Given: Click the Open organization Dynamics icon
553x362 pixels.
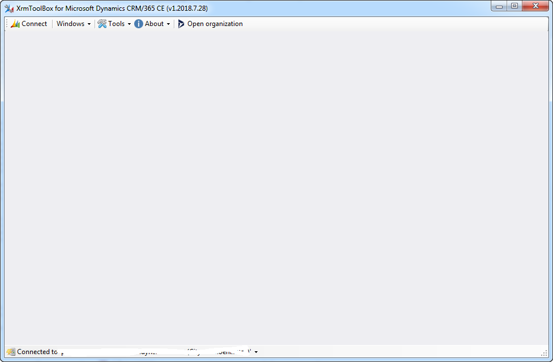Looking at the screenshot, I should pyautogui.click(x=181, y=24).
